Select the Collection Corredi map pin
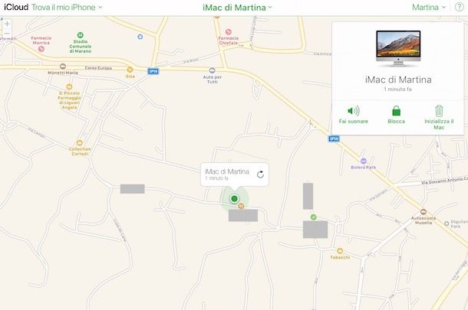This screenshot has height=310, width=468. [x=79, y=142]
